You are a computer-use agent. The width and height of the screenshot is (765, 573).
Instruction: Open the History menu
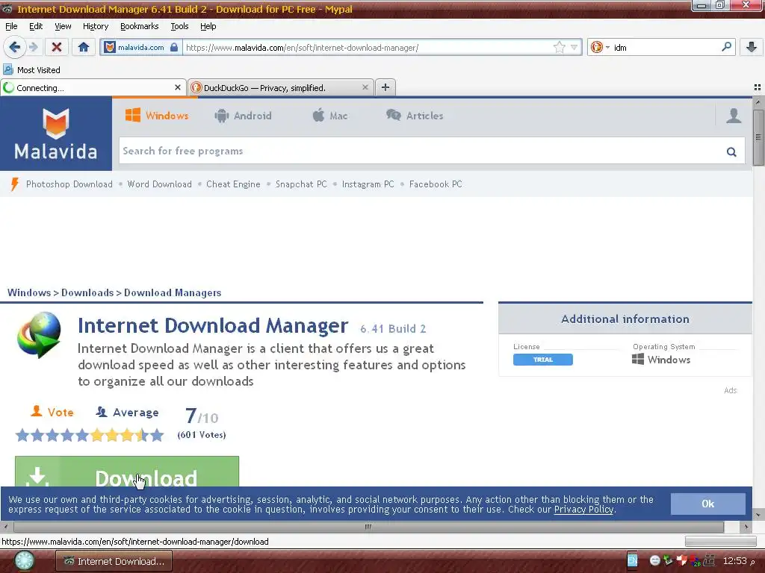[95, 26]
